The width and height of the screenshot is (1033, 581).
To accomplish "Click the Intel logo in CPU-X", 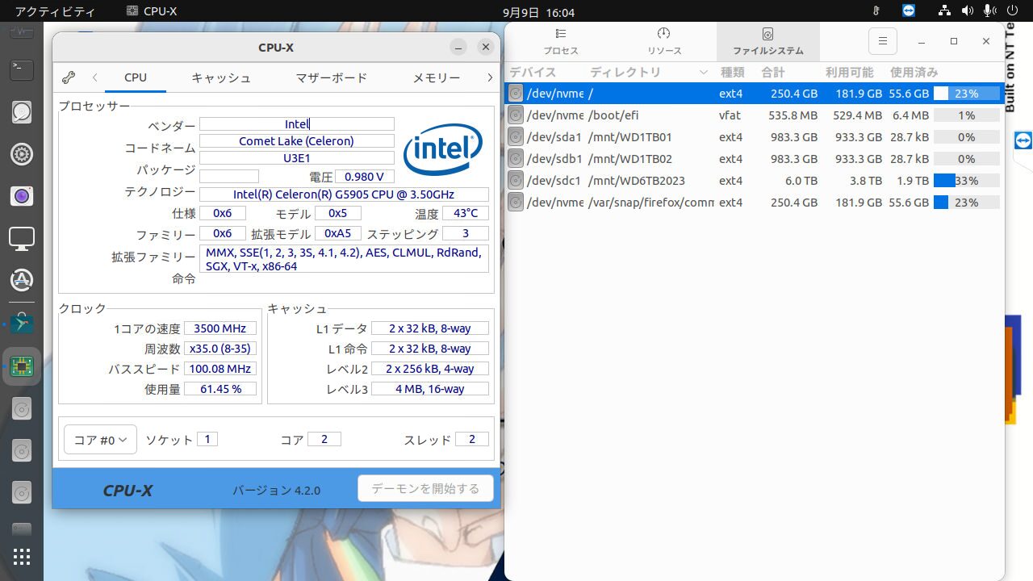I will pos(443,148).
